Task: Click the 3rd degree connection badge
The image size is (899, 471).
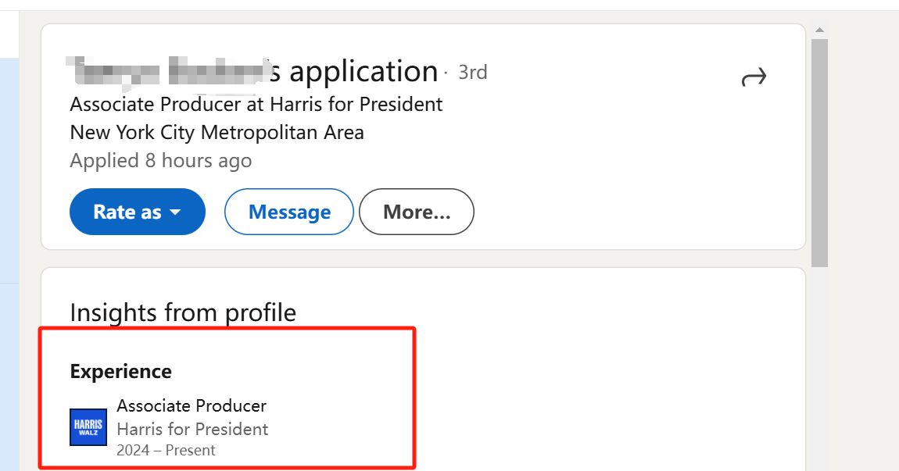Action: coord(473,72)
